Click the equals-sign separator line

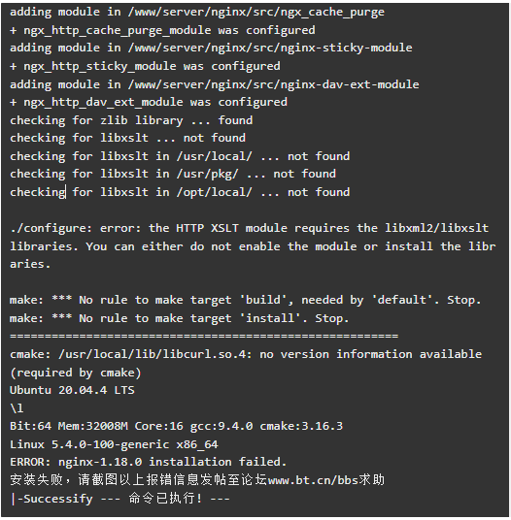(204, 336)
